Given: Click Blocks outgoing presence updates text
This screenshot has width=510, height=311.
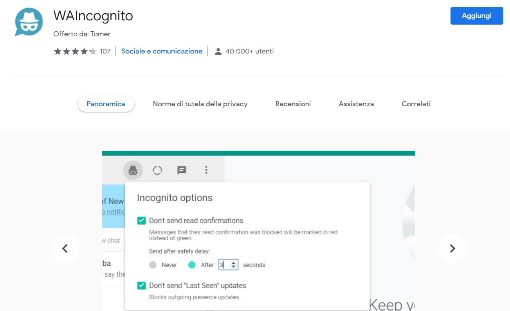Looking at the screenshot, I should [195, 297].
